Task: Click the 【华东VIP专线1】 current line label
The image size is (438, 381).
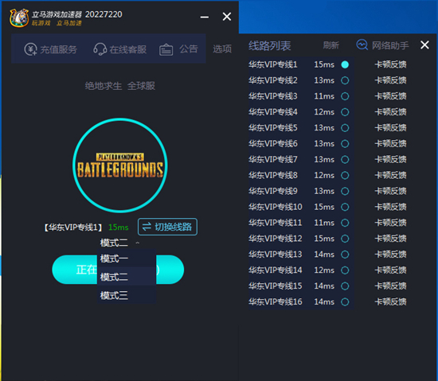Action: [73, 227]
